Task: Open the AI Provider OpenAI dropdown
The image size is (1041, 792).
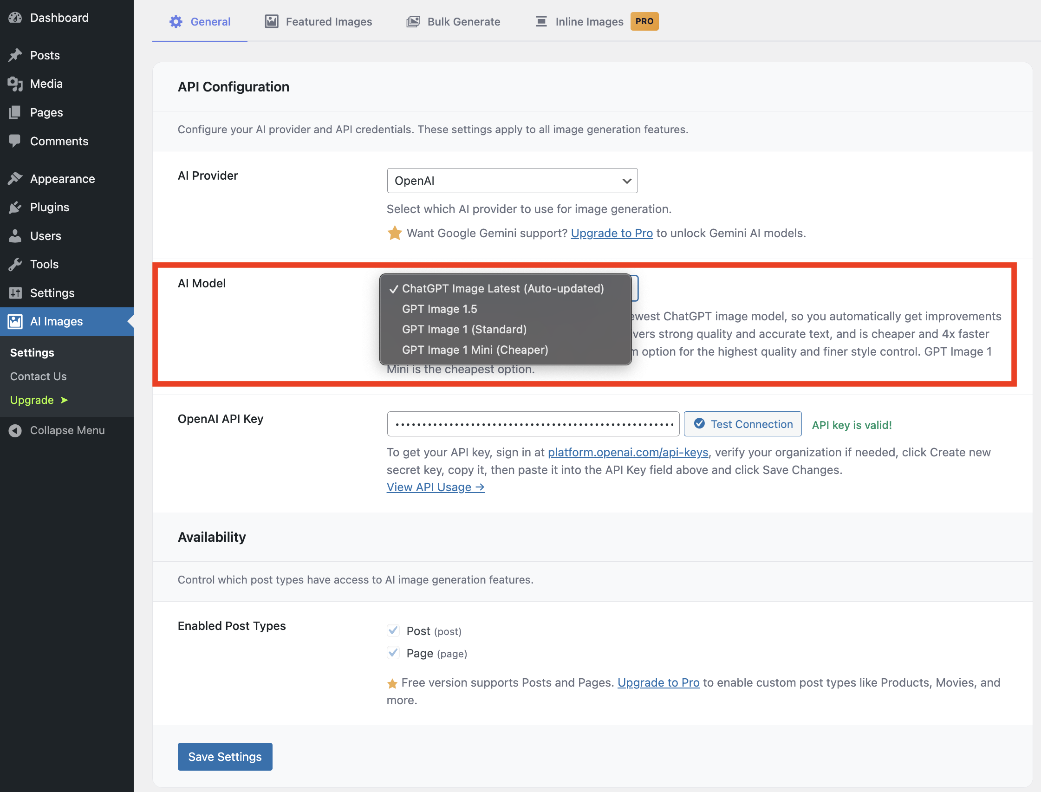Action: pos(512,181)
